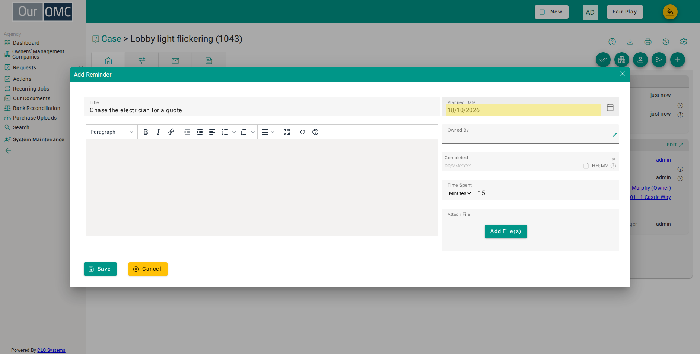Open the editor help icon
The image size is (700, 354).
pos(315,132)
